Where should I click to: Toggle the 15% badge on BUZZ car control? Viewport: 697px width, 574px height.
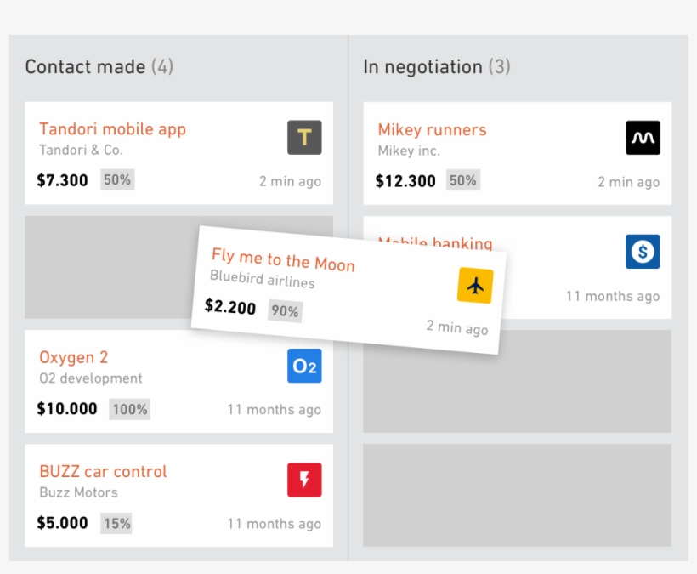[x=116, y=524]
